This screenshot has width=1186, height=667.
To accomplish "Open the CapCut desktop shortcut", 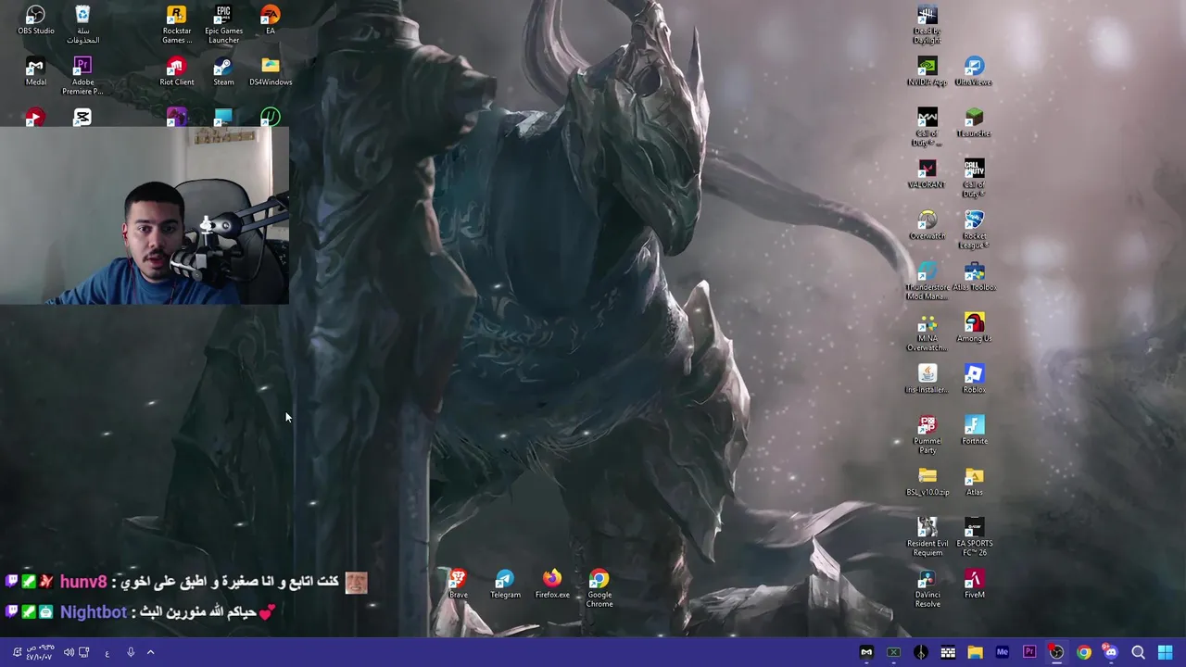I will tap(82, 117).
